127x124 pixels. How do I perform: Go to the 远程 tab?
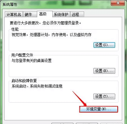[x=77, y=14]
